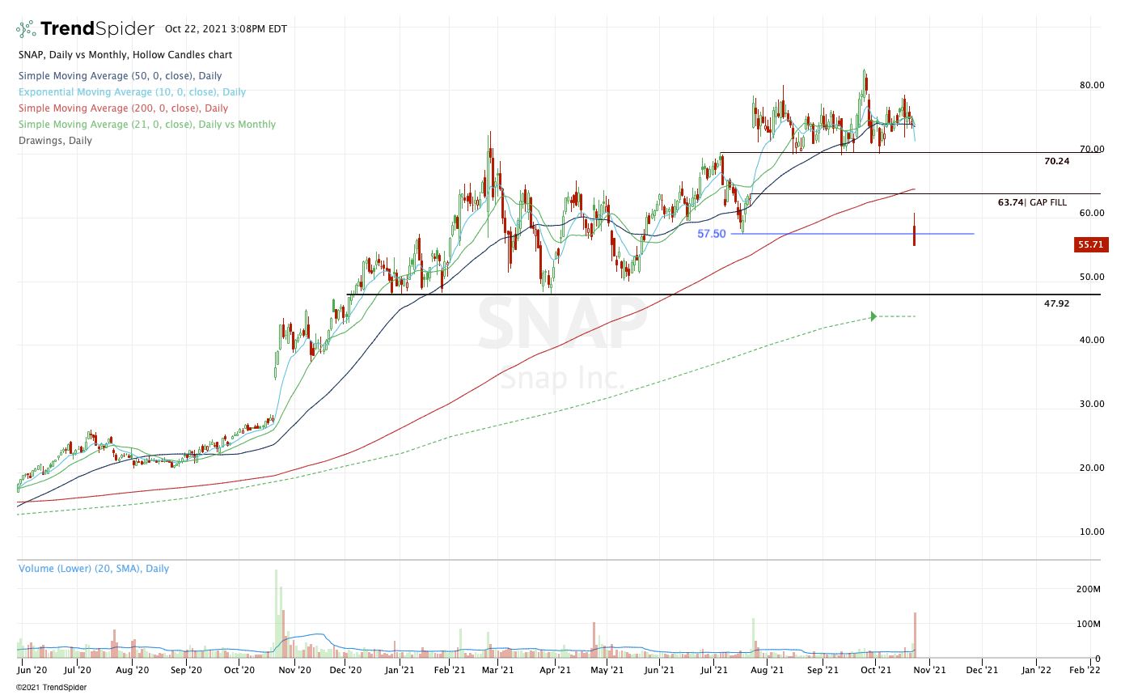Image resolution: width=1125 pixels, height=695 pixels.
Task: Click the Jul '20 date axis label
Action: pyautogui.click(x=78, y=669)
